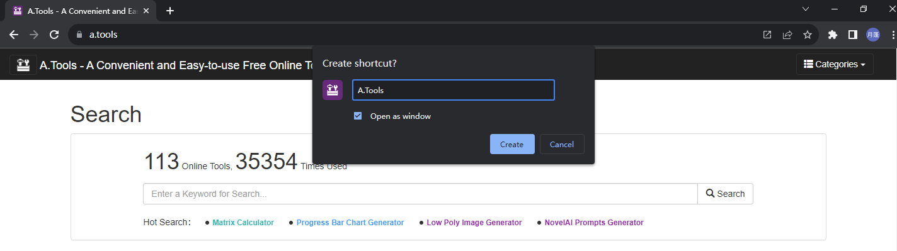This screenshot has width=897, height=251.
Task: Go forward to next page
Action: point(34,35)
